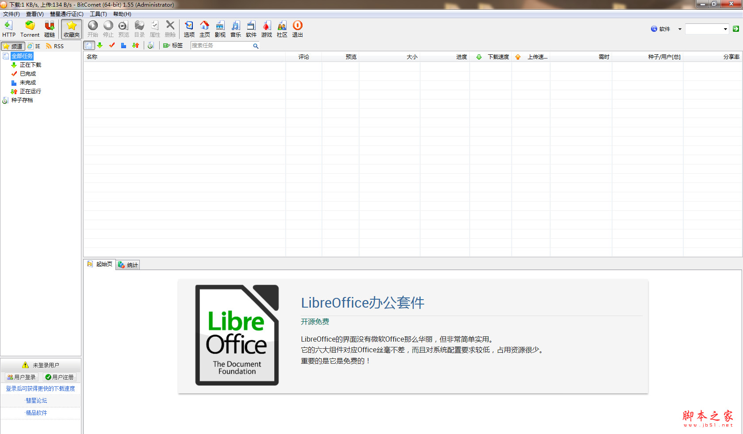Open 选项 options from toolbar
The height and width of the screenshot is (434, 743).
tap(189, 29)
